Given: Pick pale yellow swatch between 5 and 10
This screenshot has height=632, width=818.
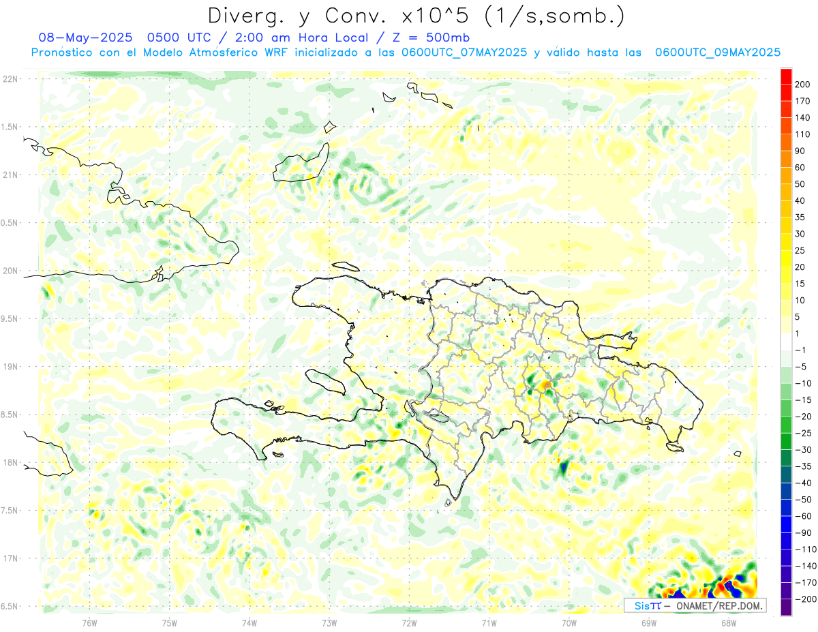Looking at the screenshot, I should 786,309.
